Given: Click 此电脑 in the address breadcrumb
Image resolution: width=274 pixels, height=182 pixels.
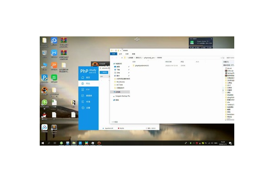Looking at the screenshot, I should coord(131,58).
